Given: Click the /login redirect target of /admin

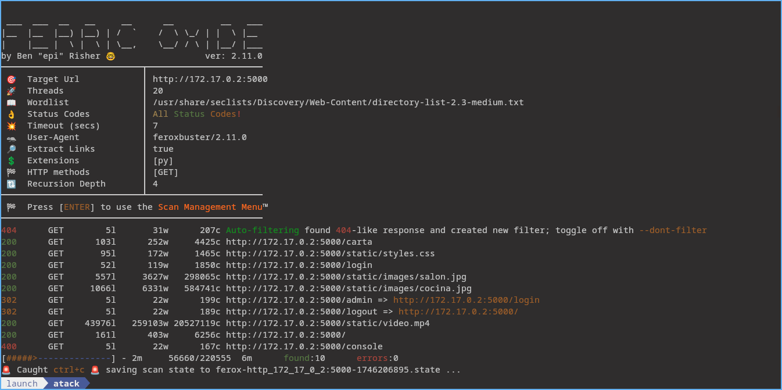Looking at the screenshot, I should [x=467, y=300].
